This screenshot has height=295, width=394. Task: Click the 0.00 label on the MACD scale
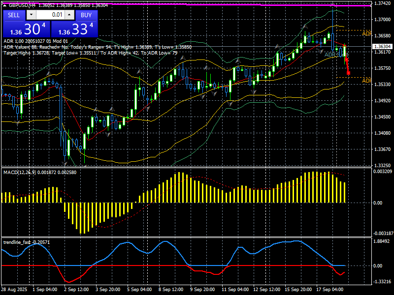378,203
